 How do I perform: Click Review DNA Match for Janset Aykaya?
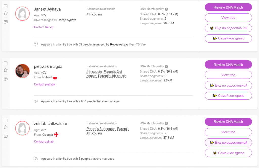pos(228,7)
